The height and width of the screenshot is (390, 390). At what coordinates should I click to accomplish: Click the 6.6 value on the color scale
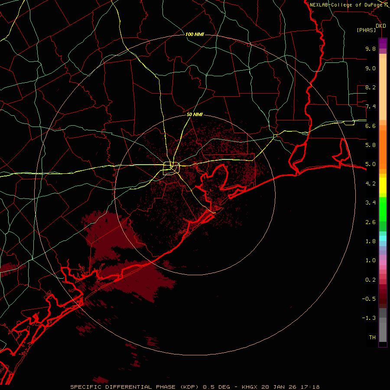(370, 126)
